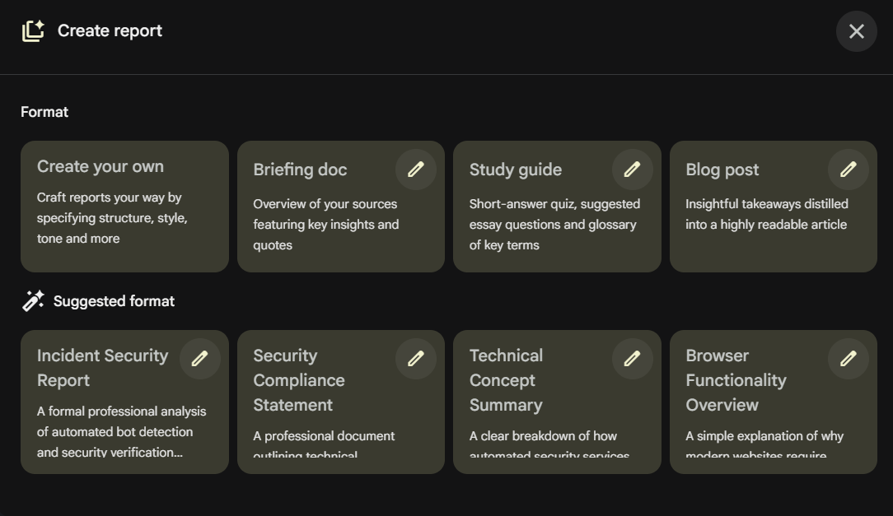Edit the Incident Security Report suggestion
Image resolution: width=893 pixels, height=516 pixels.
tap(200, 359)
